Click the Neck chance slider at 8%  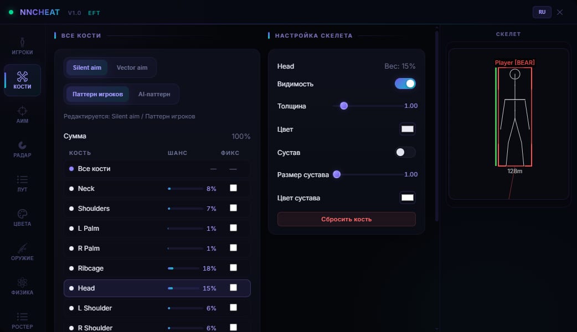[x=185, y=189]
